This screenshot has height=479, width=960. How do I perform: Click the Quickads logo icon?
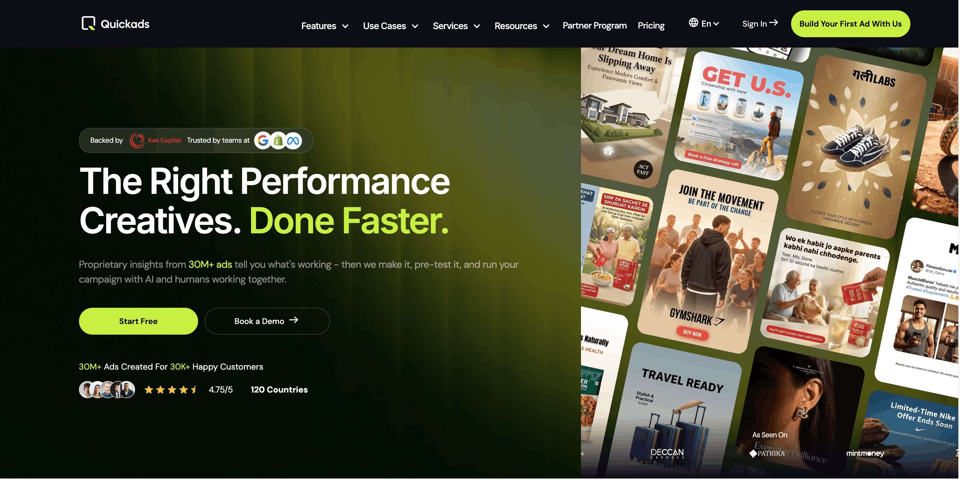tap(88, 24)
